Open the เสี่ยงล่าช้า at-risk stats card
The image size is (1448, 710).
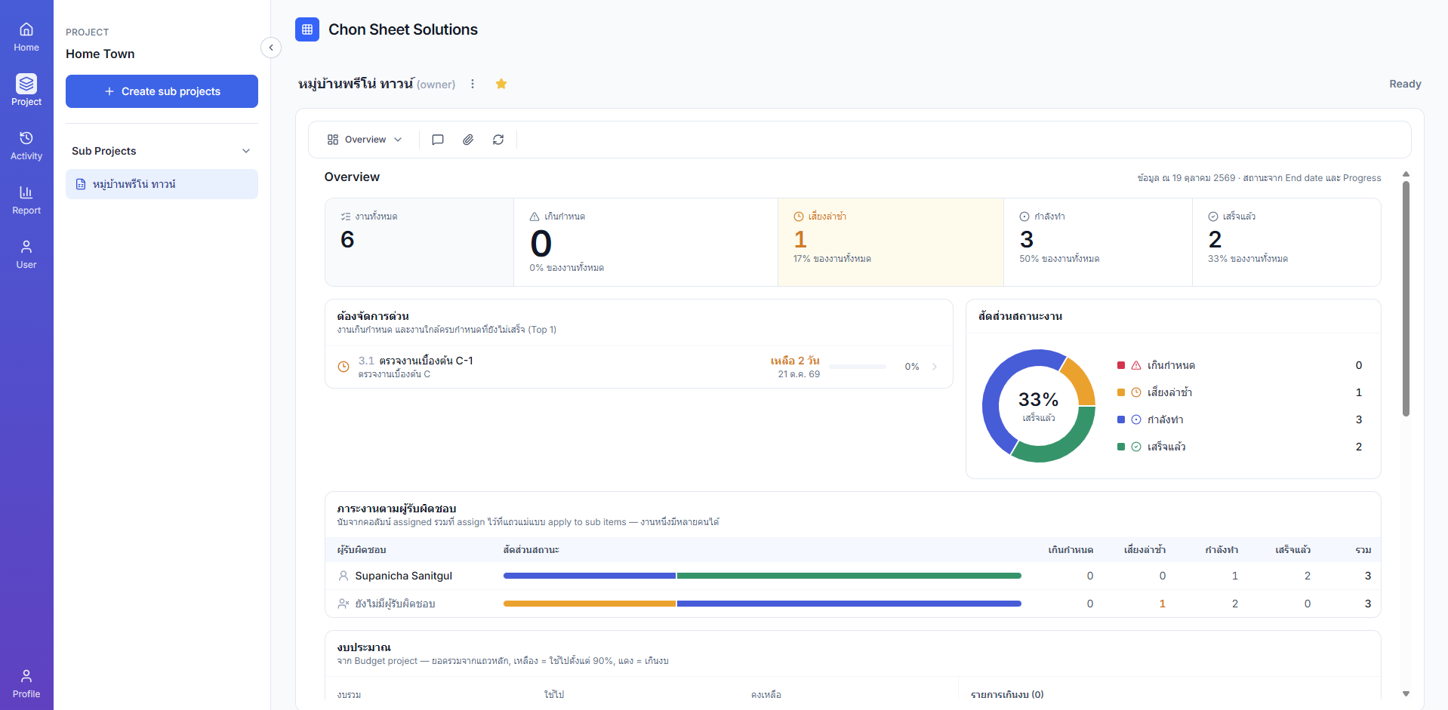(891, 242)
